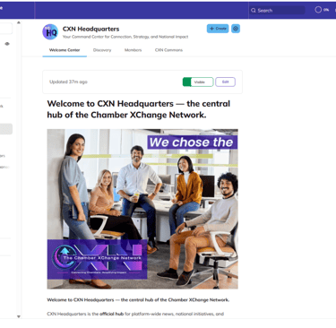The width and height of the screenshot is (336, 328).
Task: Select the highlighted gray item in the left sidebar
Action: (x=6, y=129)
